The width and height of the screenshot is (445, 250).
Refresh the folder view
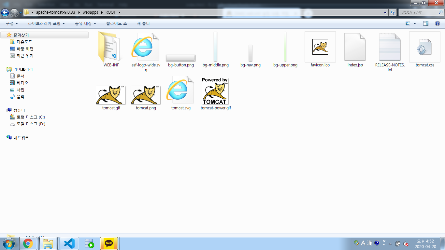tap(393, 13)
